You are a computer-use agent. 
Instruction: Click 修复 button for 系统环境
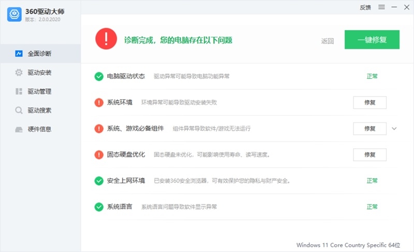(369, 103)
